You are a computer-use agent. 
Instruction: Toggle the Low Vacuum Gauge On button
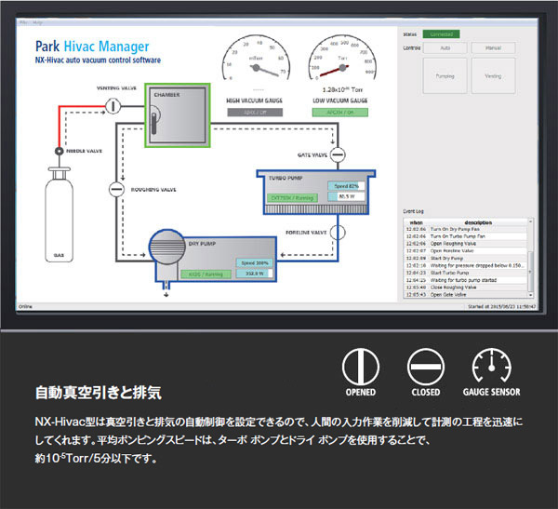[340, 113]
